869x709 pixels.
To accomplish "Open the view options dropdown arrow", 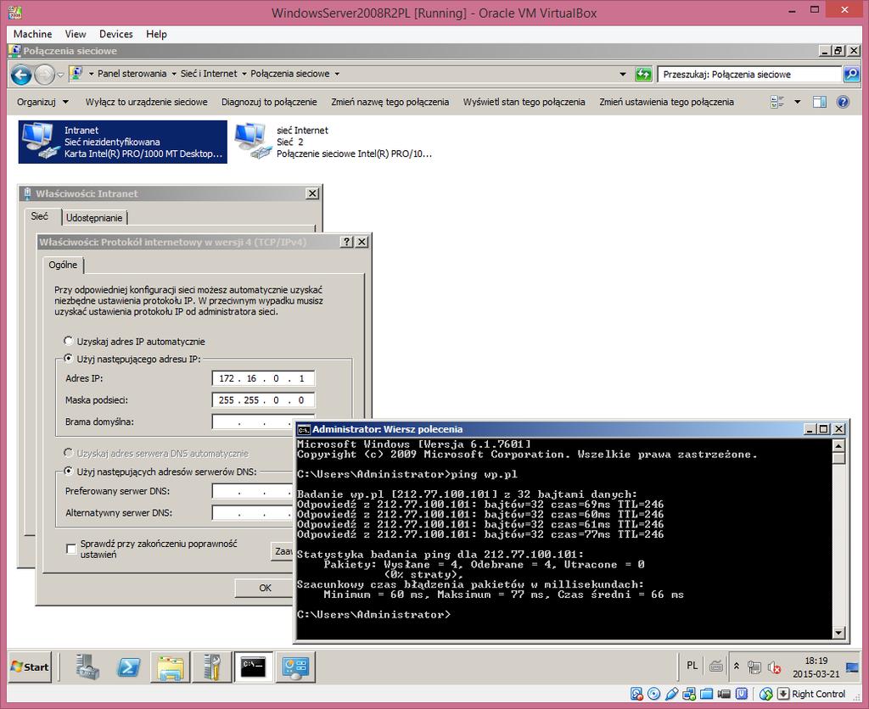I will (798, 102).
